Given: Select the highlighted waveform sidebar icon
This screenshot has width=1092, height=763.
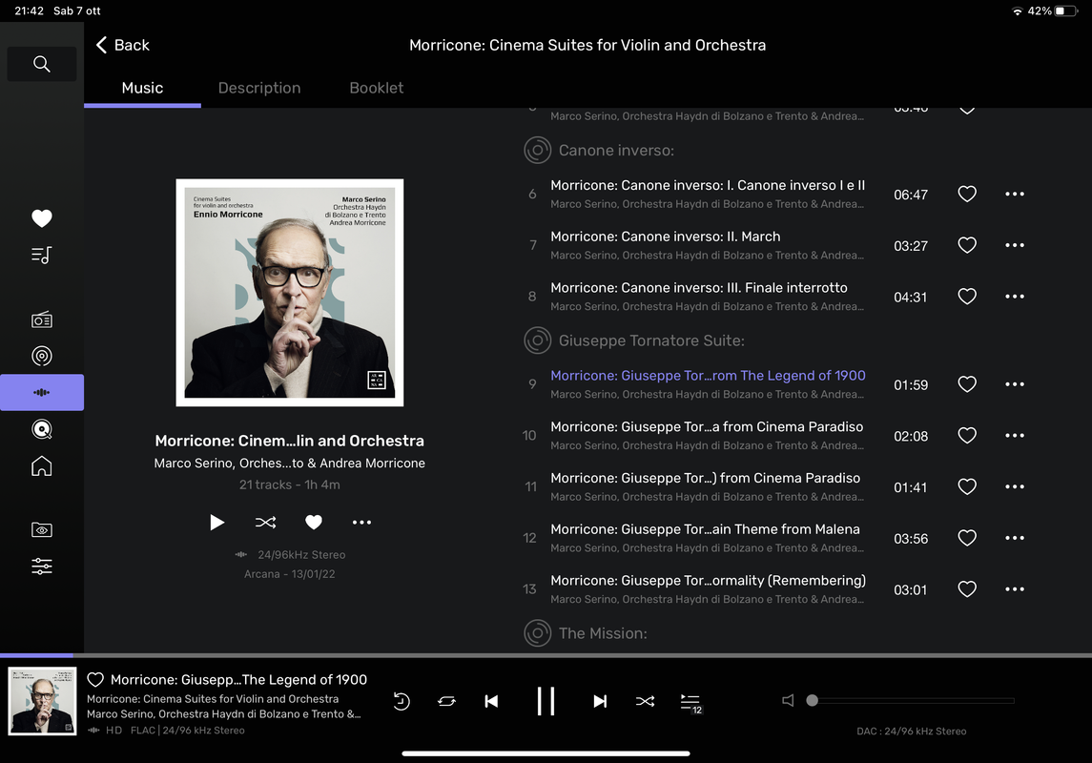Looking at the screenshot, I should coord(42,393).
